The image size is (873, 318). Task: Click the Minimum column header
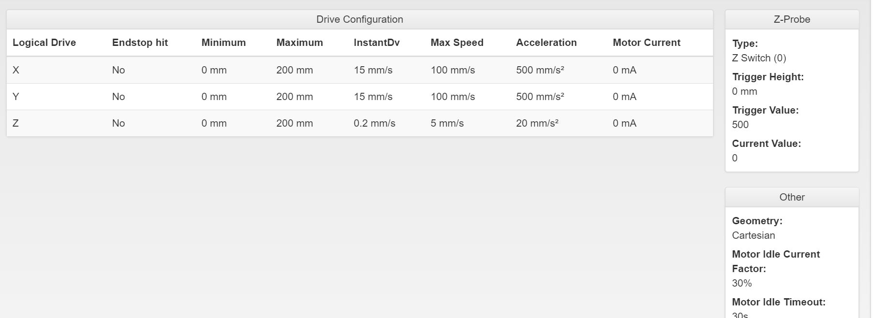[x=223, y=43]
